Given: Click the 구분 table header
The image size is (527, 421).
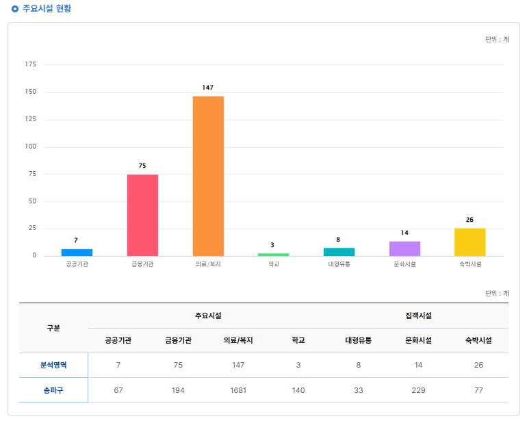Looking at the screenshot, I should (x=53, y=328).
